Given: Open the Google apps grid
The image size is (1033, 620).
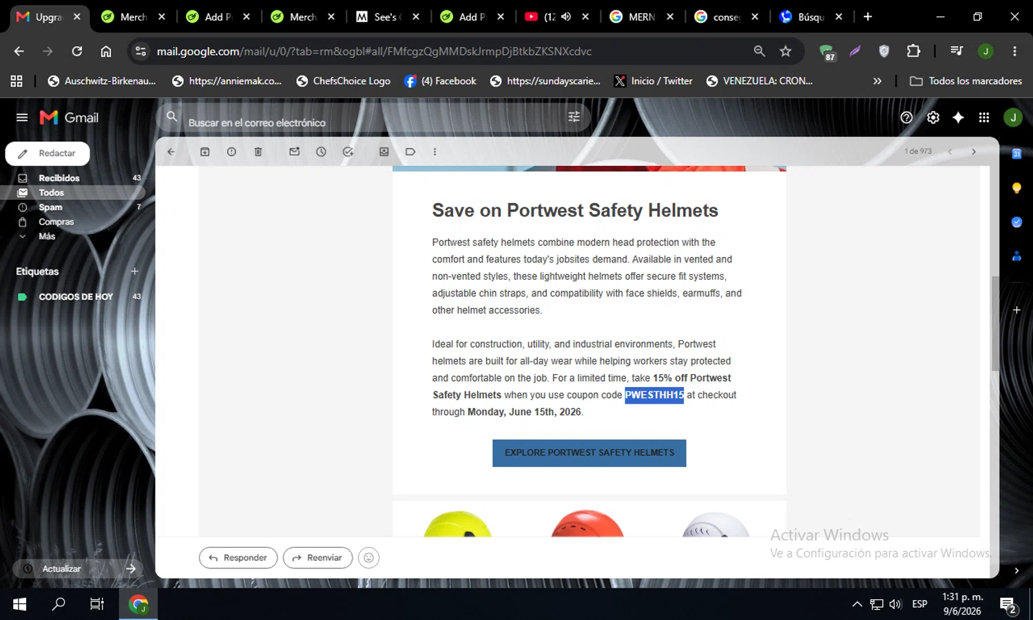Looking at the screenshot, I should [984, 117].
